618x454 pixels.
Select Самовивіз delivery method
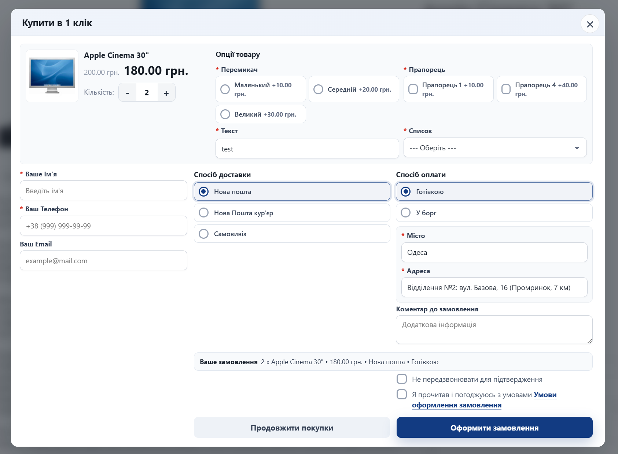tap(292, 234)
